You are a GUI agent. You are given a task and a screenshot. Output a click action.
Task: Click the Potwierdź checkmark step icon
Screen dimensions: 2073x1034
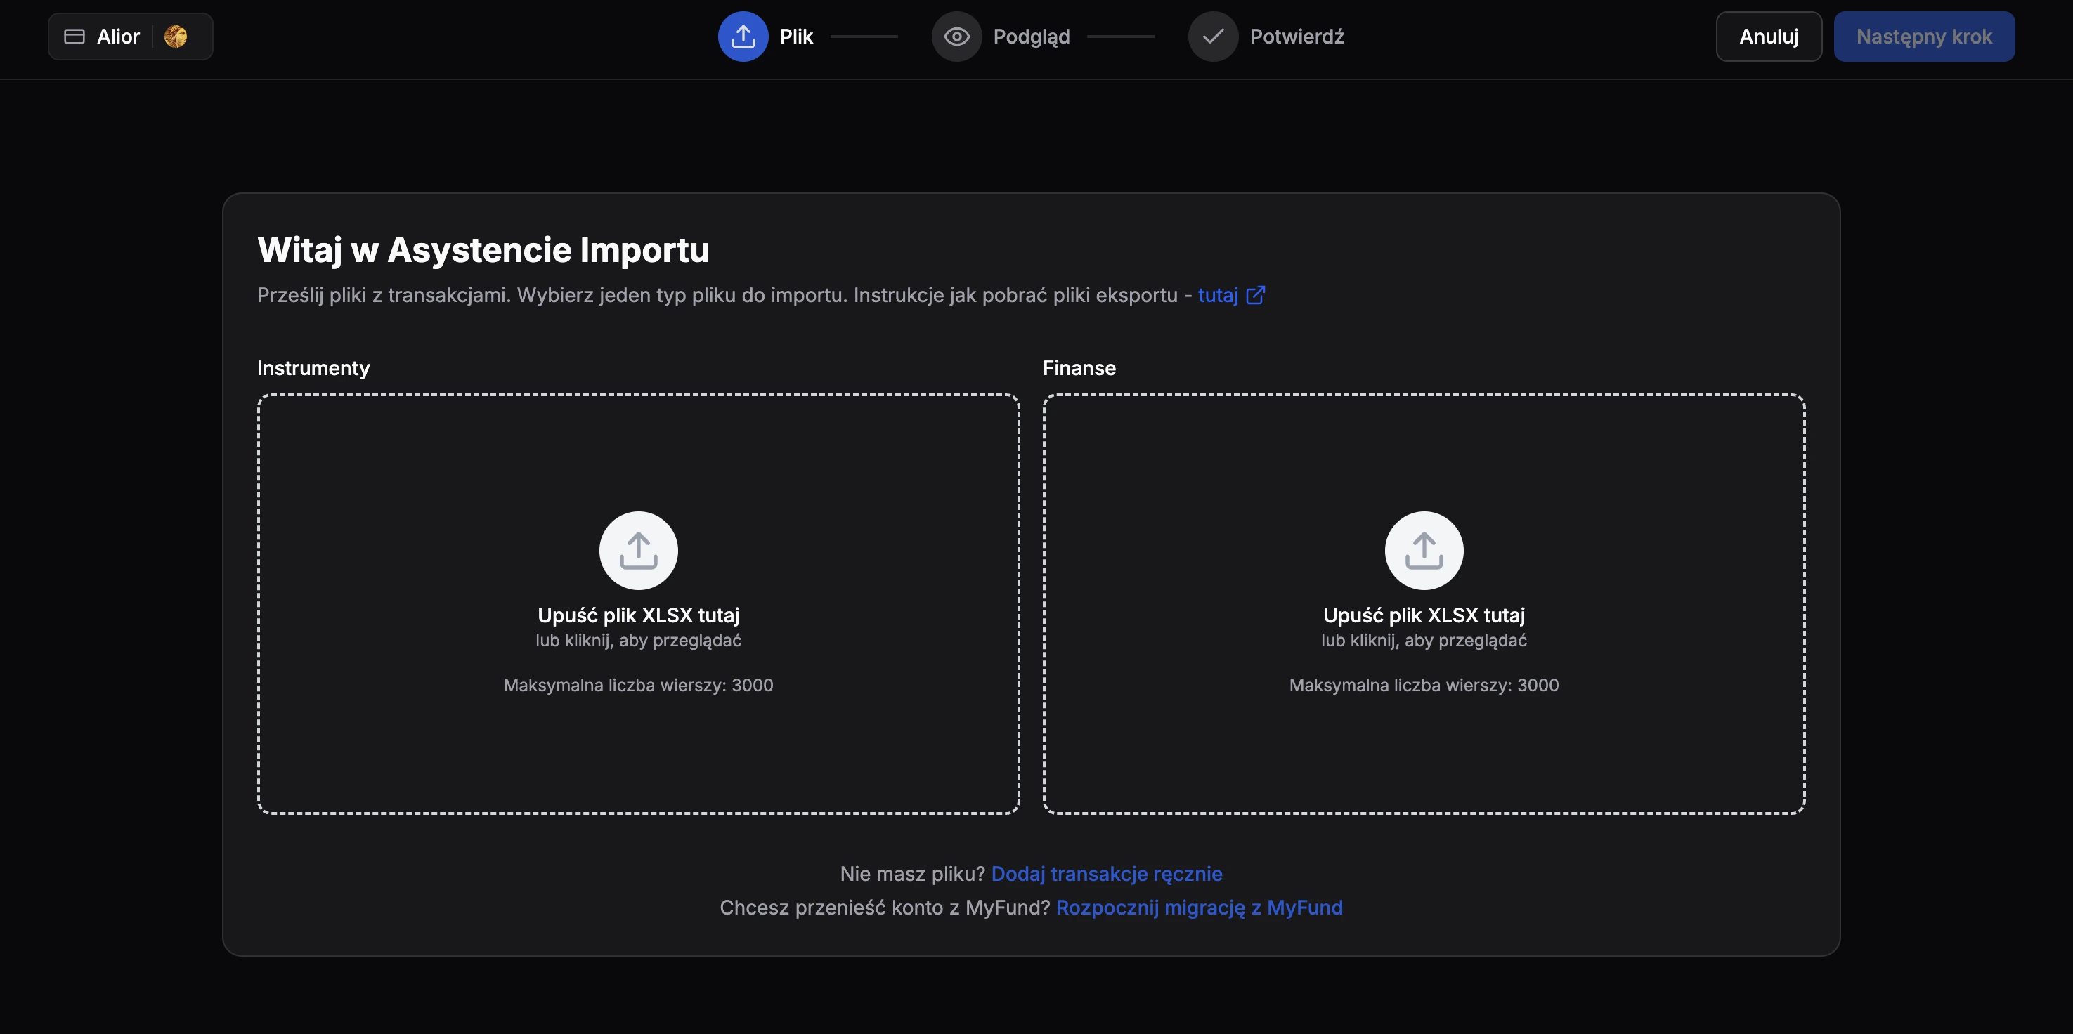(x=1213, y=37)
